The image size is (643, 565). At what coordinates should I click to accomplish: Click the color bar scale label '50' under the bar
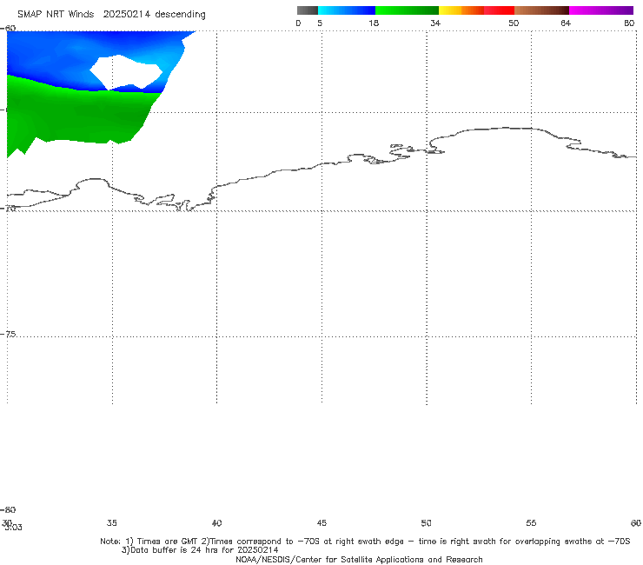click(514, 23)
